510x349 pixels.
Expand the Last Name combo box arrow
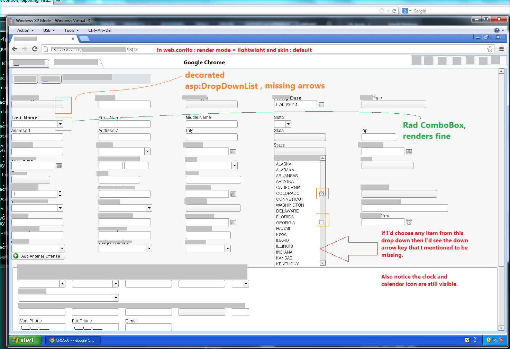pyautogui.click(x=60, y=124)
